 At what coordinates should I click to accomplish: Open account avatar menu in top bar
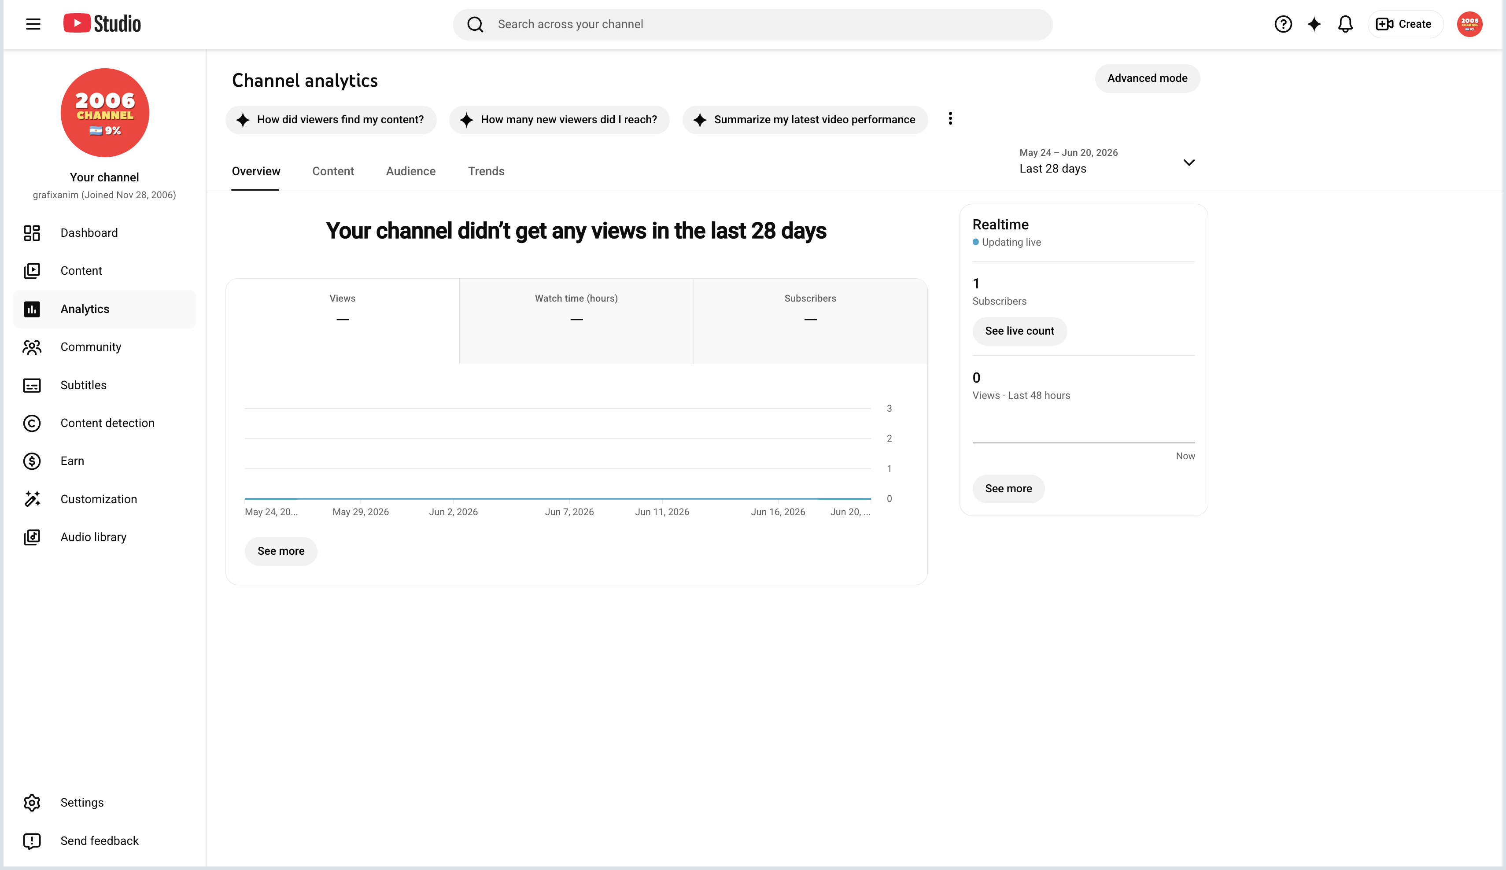1469,24
